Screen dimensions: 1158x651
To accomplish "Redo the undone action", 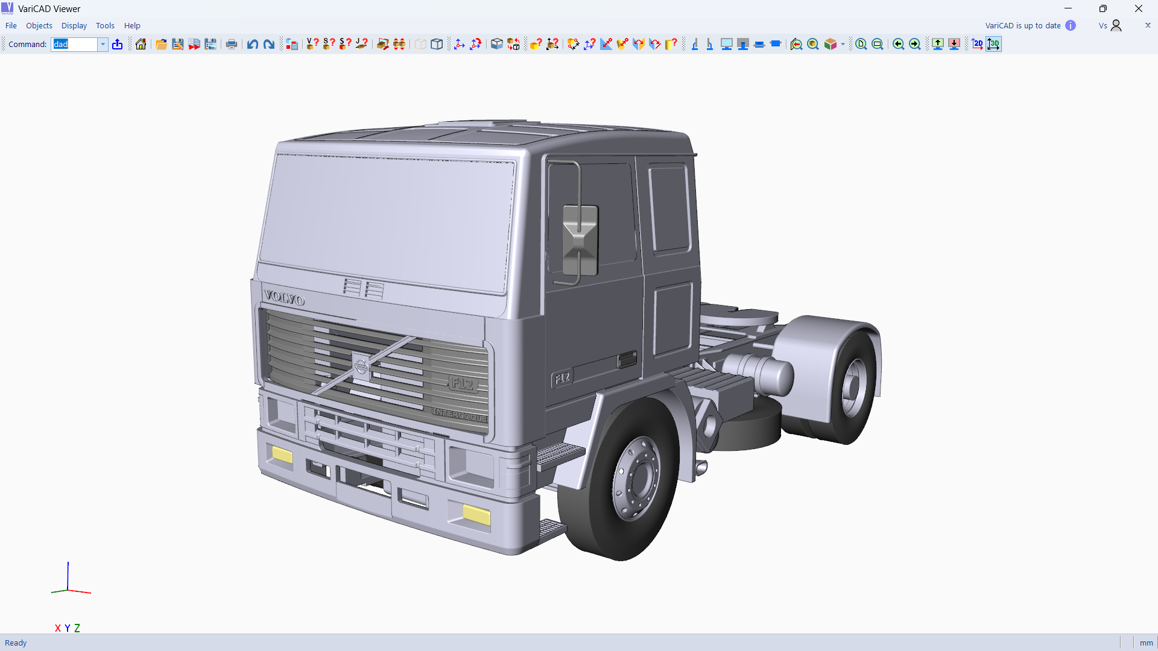I will (268, 44).
